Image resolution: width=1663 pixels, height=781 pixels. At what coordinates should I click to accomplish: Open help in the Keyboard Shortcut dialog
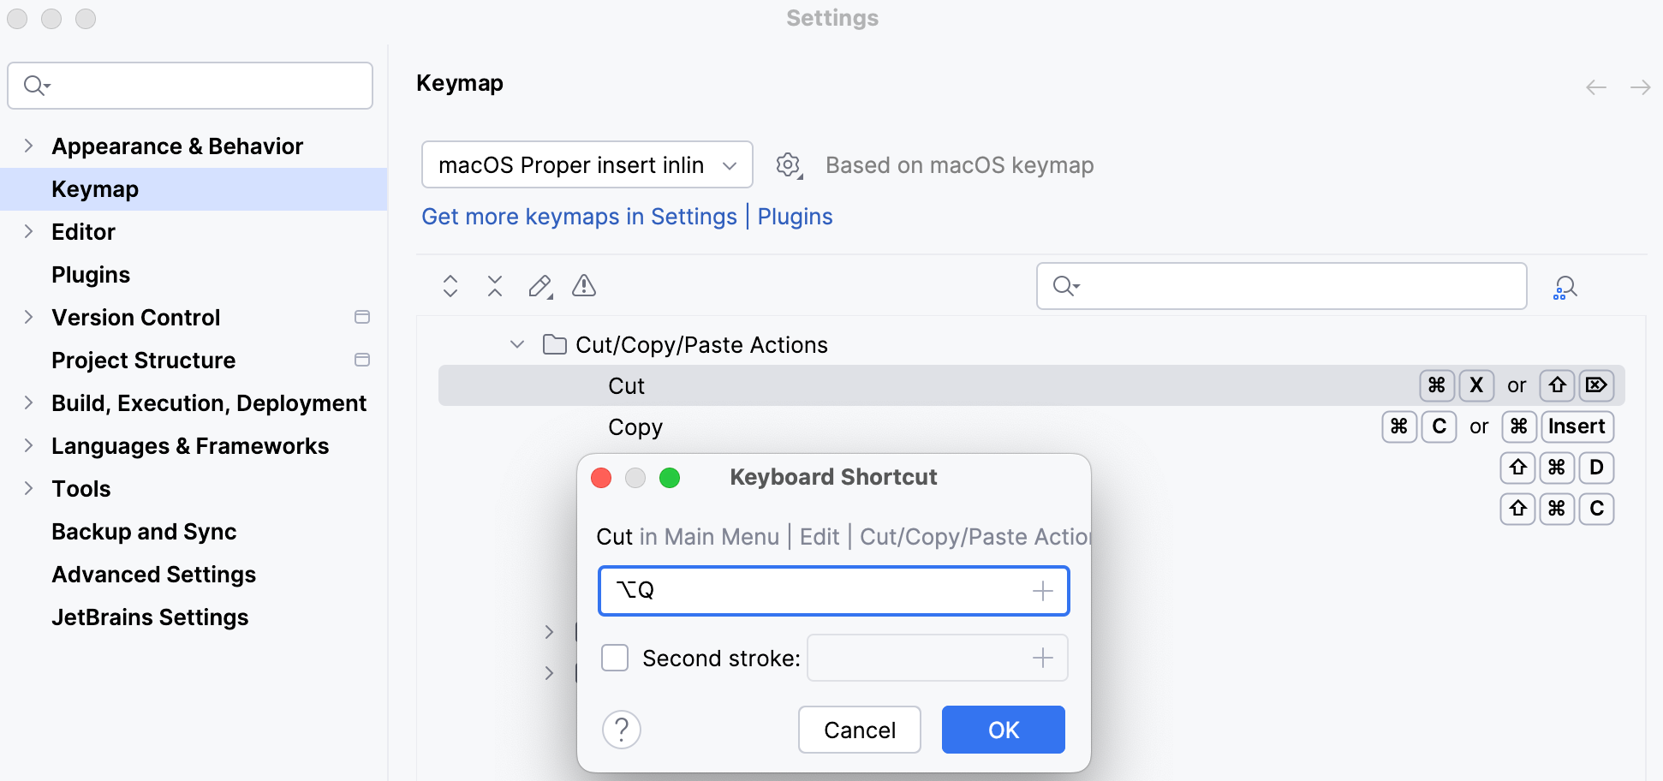[x=622, y=730]
